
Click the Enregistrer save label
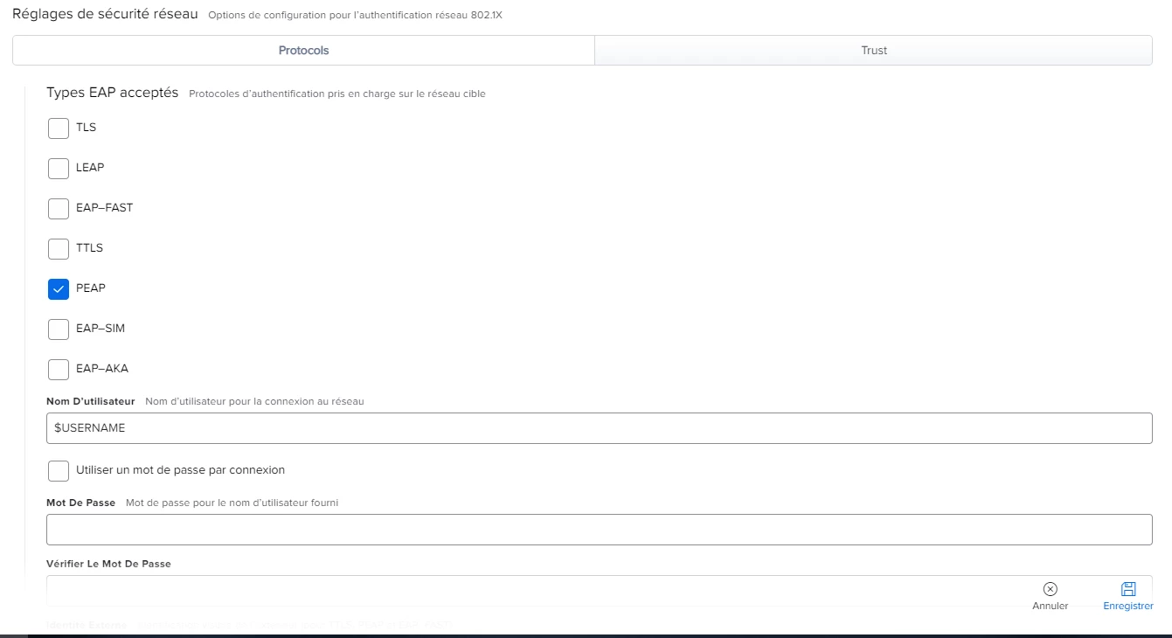tap(1128, 606)
